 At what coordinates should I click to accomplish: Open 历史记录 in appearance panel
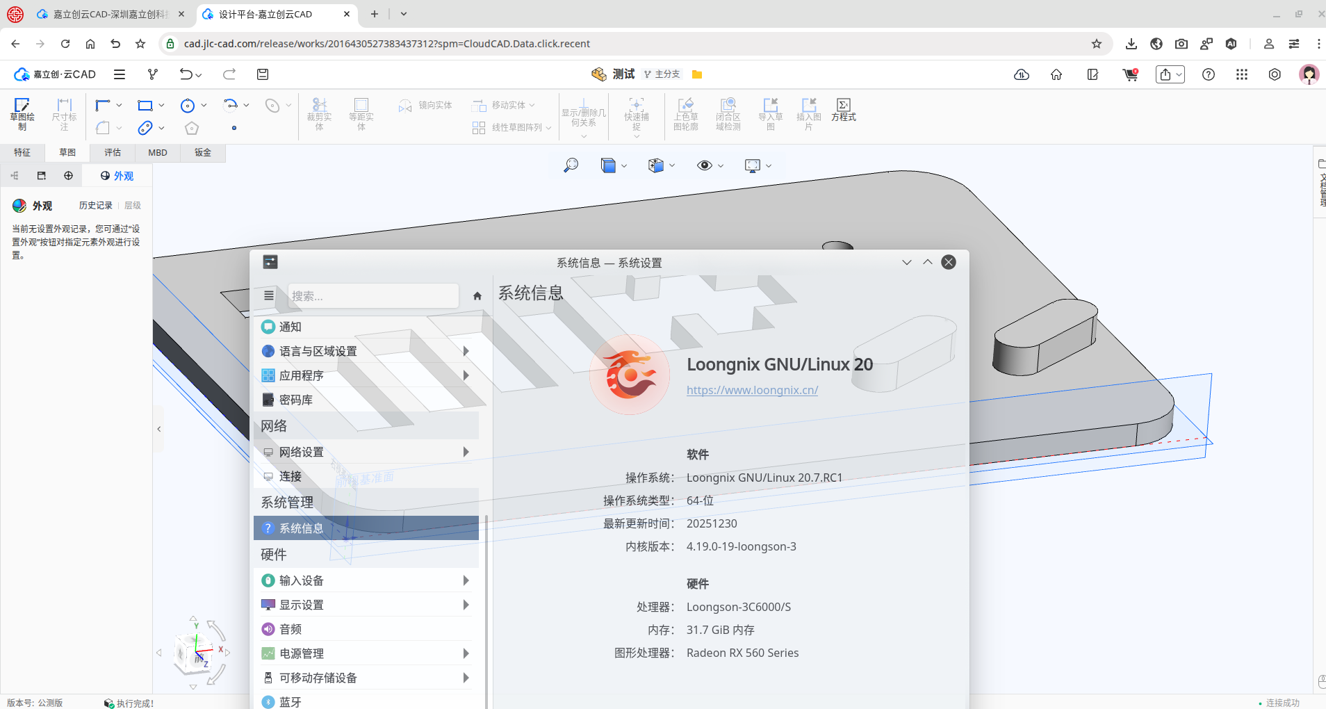click(95, 206)
